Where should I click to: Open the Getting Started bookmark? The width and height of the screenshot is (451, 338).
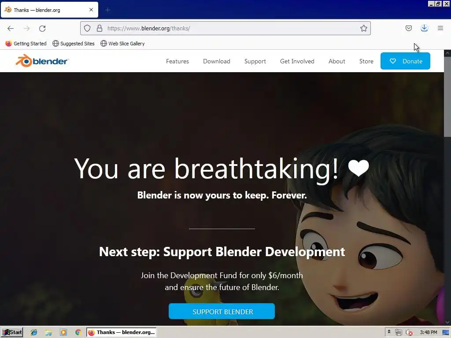(x=26, y=44)
